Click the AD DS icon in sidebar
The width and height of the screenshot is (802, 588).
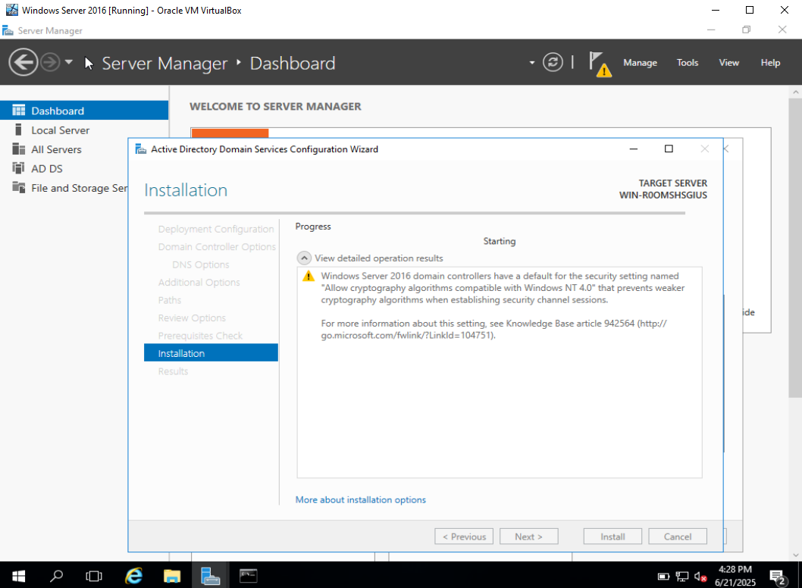click(x=18, y=167)
